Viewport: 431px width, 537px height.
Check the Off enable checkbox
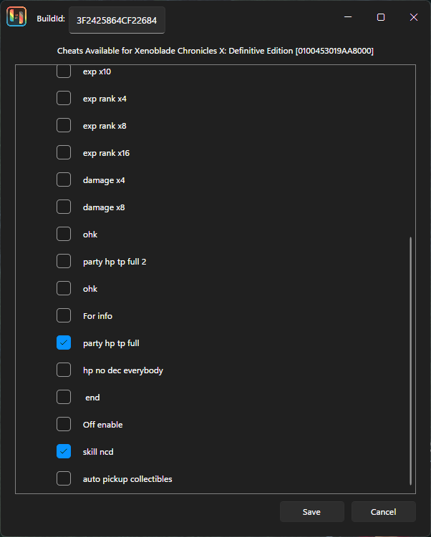coord(64,424)
